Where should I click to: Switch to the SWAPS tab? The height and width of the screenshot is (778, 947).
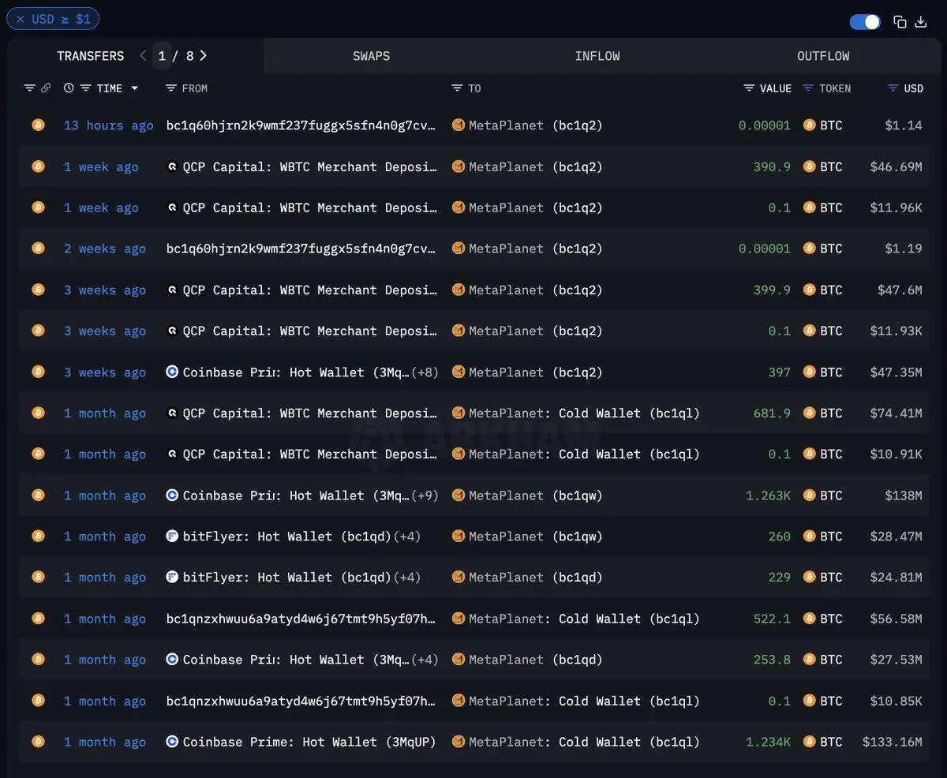[371, 56]
